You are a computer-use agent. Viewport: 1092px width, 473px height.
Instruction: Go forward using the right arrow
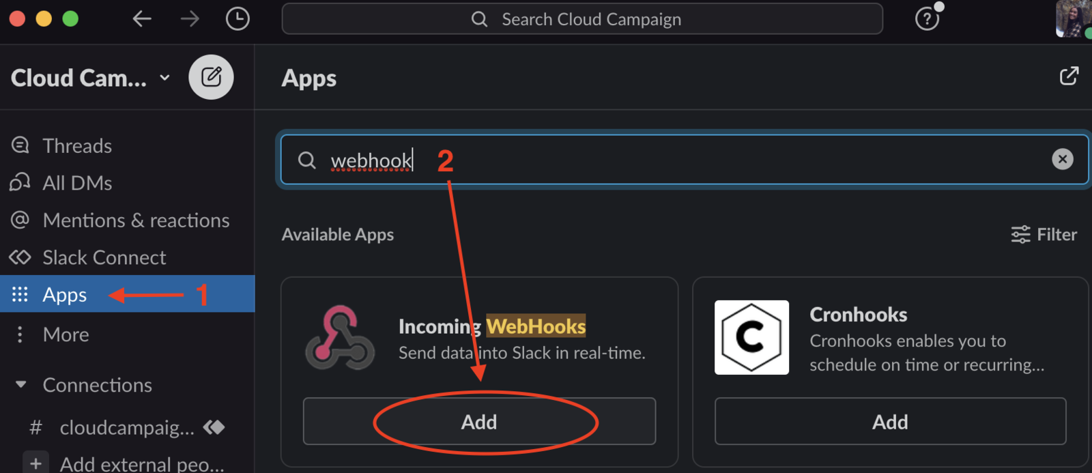tap(190, 19)
